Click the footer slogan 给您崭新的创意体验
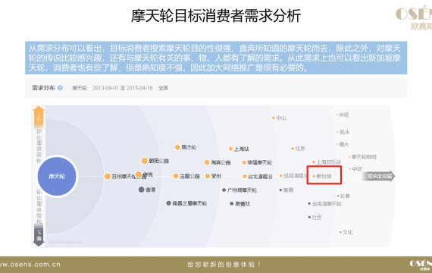432x273 pixels. coord(224,265)
